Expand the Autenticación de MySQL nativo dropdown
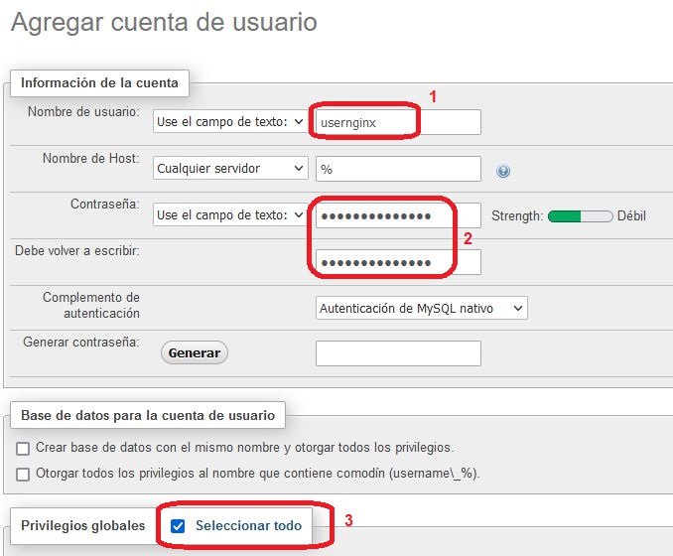673x556 pixels. pos(421,309)
